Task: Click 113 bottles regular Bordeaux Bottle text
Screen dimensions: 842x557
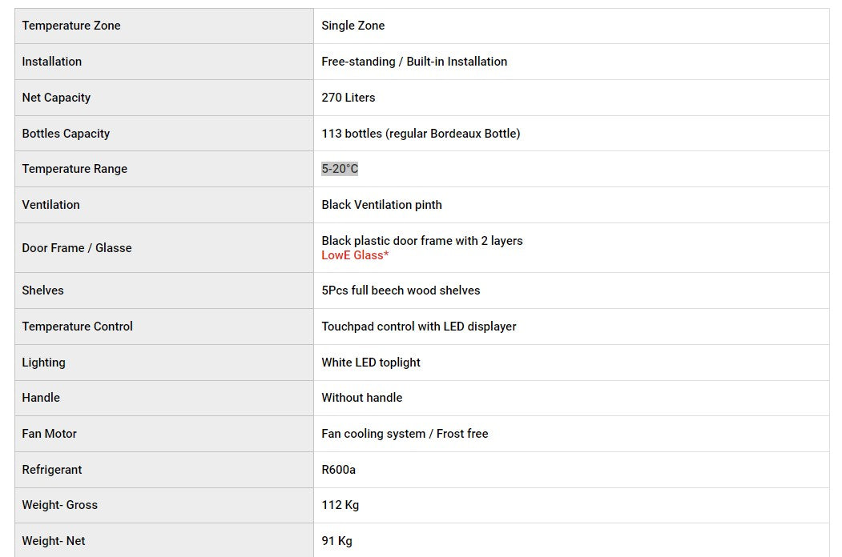Action: pos(421,133)
